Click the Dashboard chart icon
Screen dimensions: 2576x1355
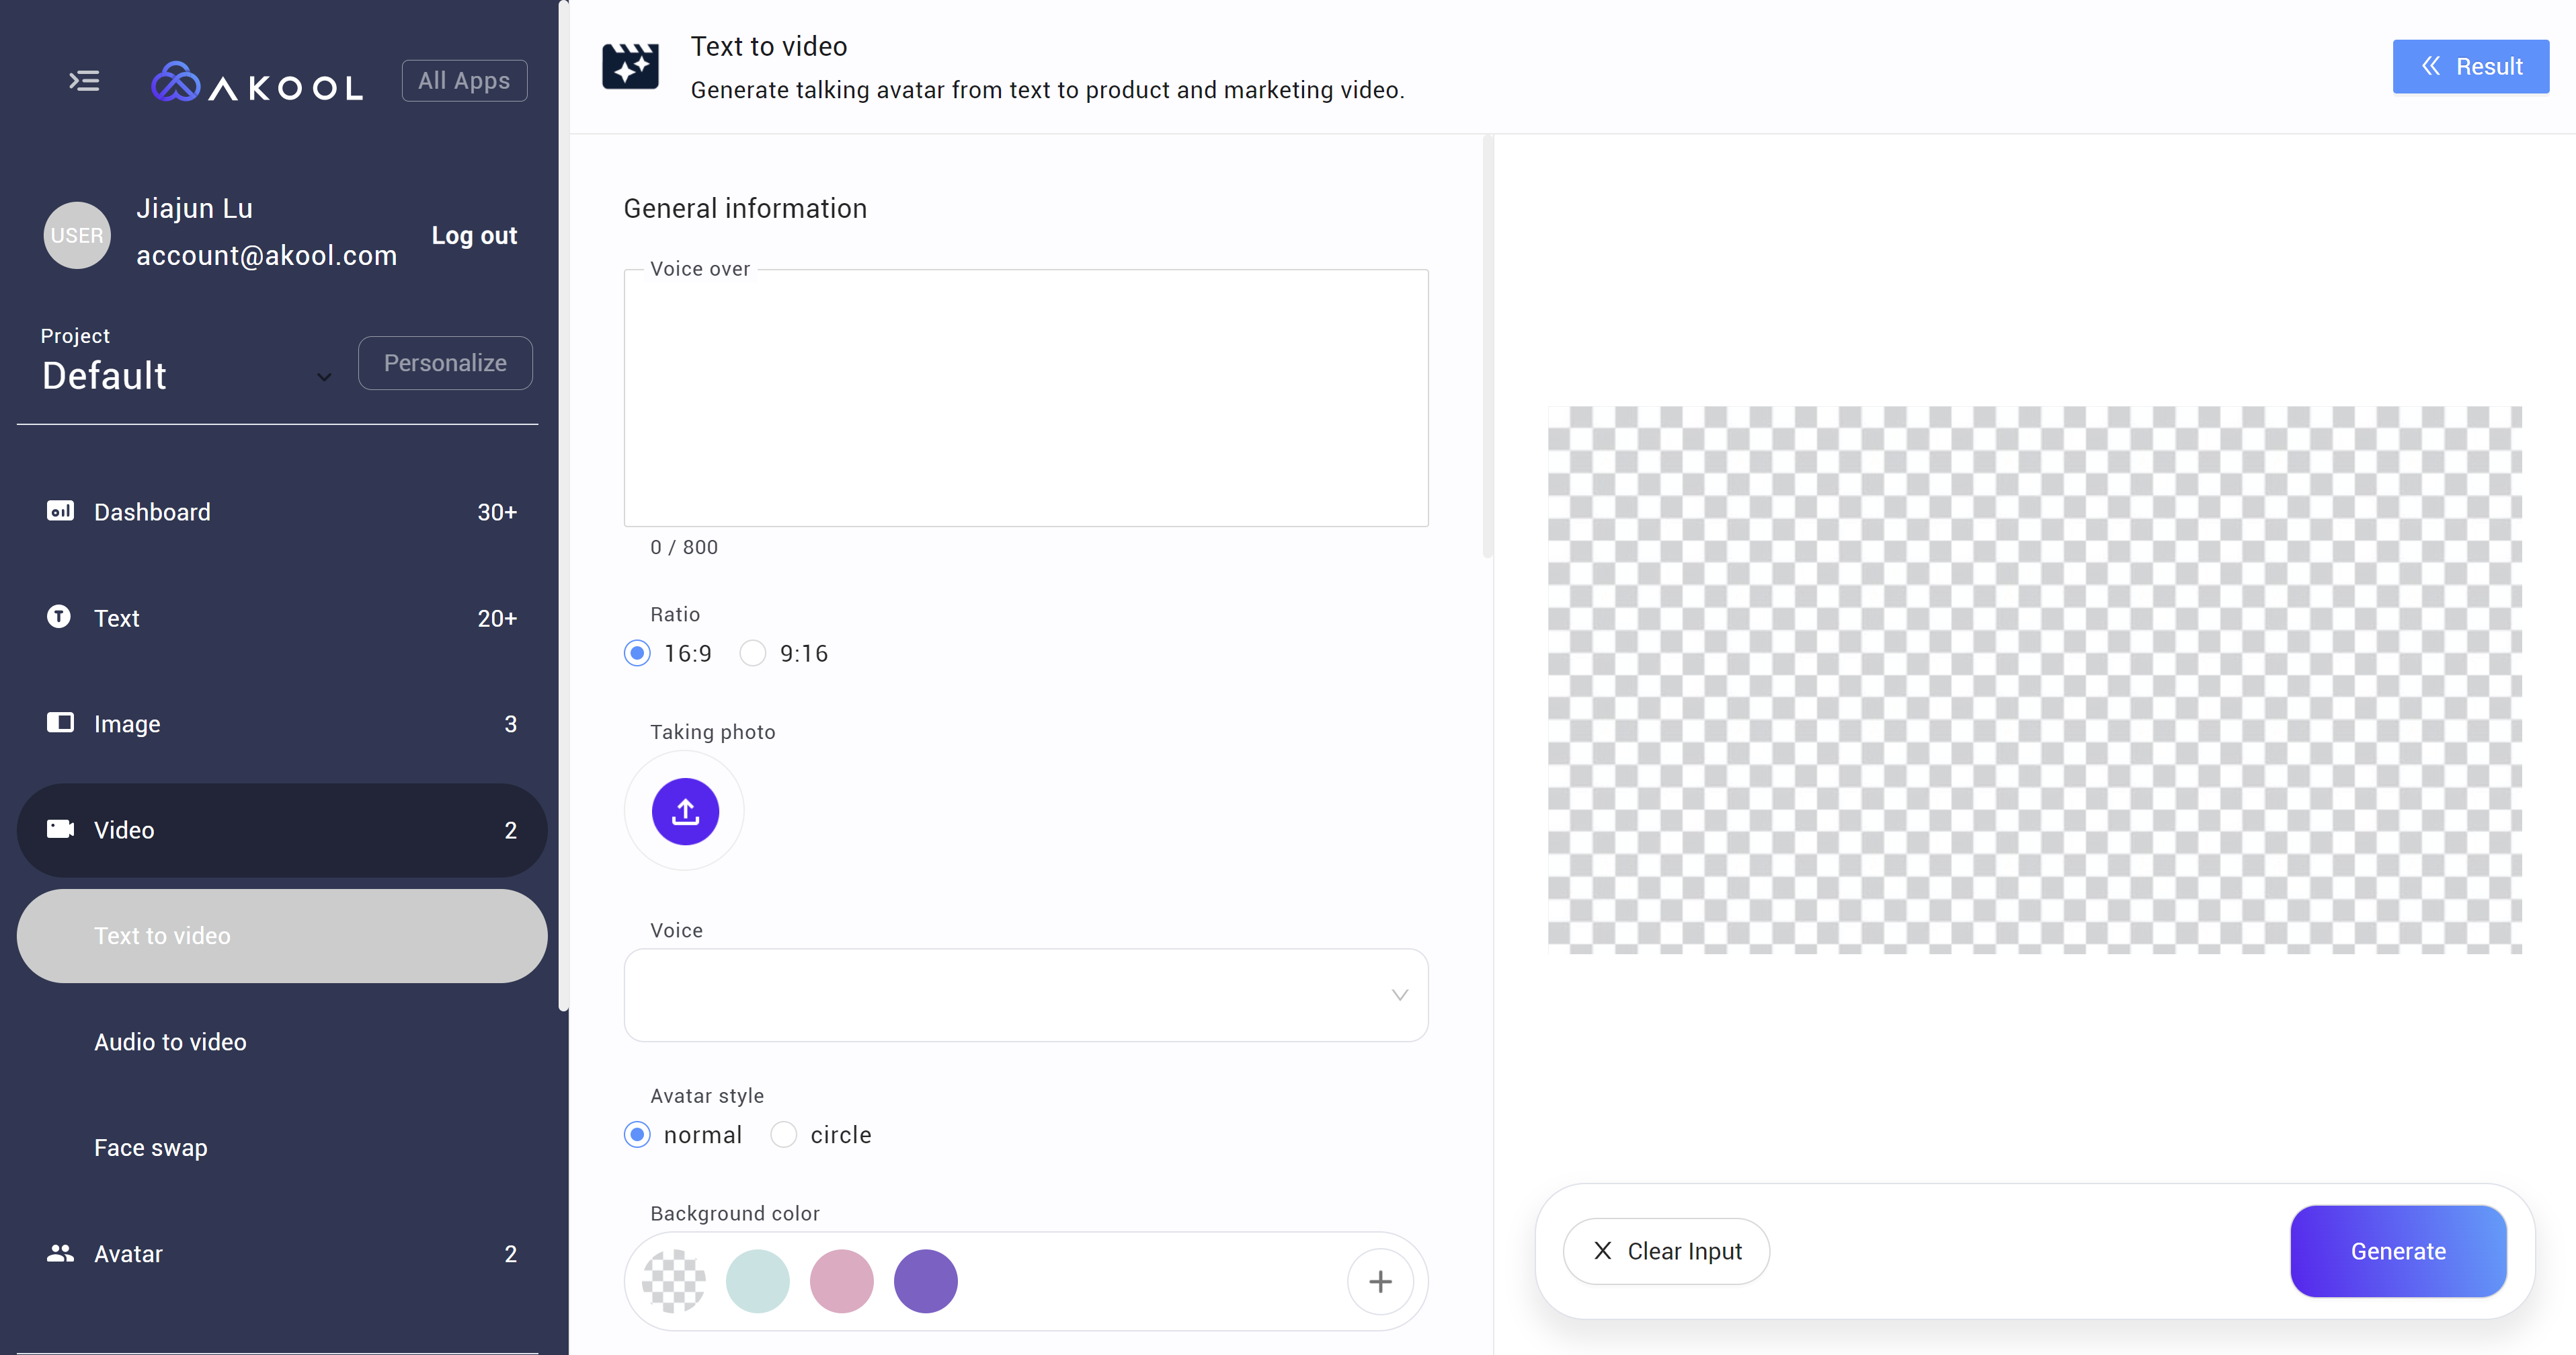click(60, 511)
